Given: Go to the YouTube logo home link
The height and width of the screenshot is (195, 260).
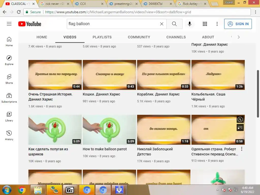Looking at the screenshot, I should 30,24.
